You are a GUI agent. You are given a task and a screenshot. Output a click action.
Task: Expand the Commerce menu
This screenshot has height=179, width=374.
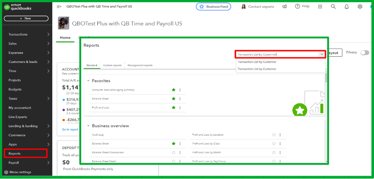(48, 135)
